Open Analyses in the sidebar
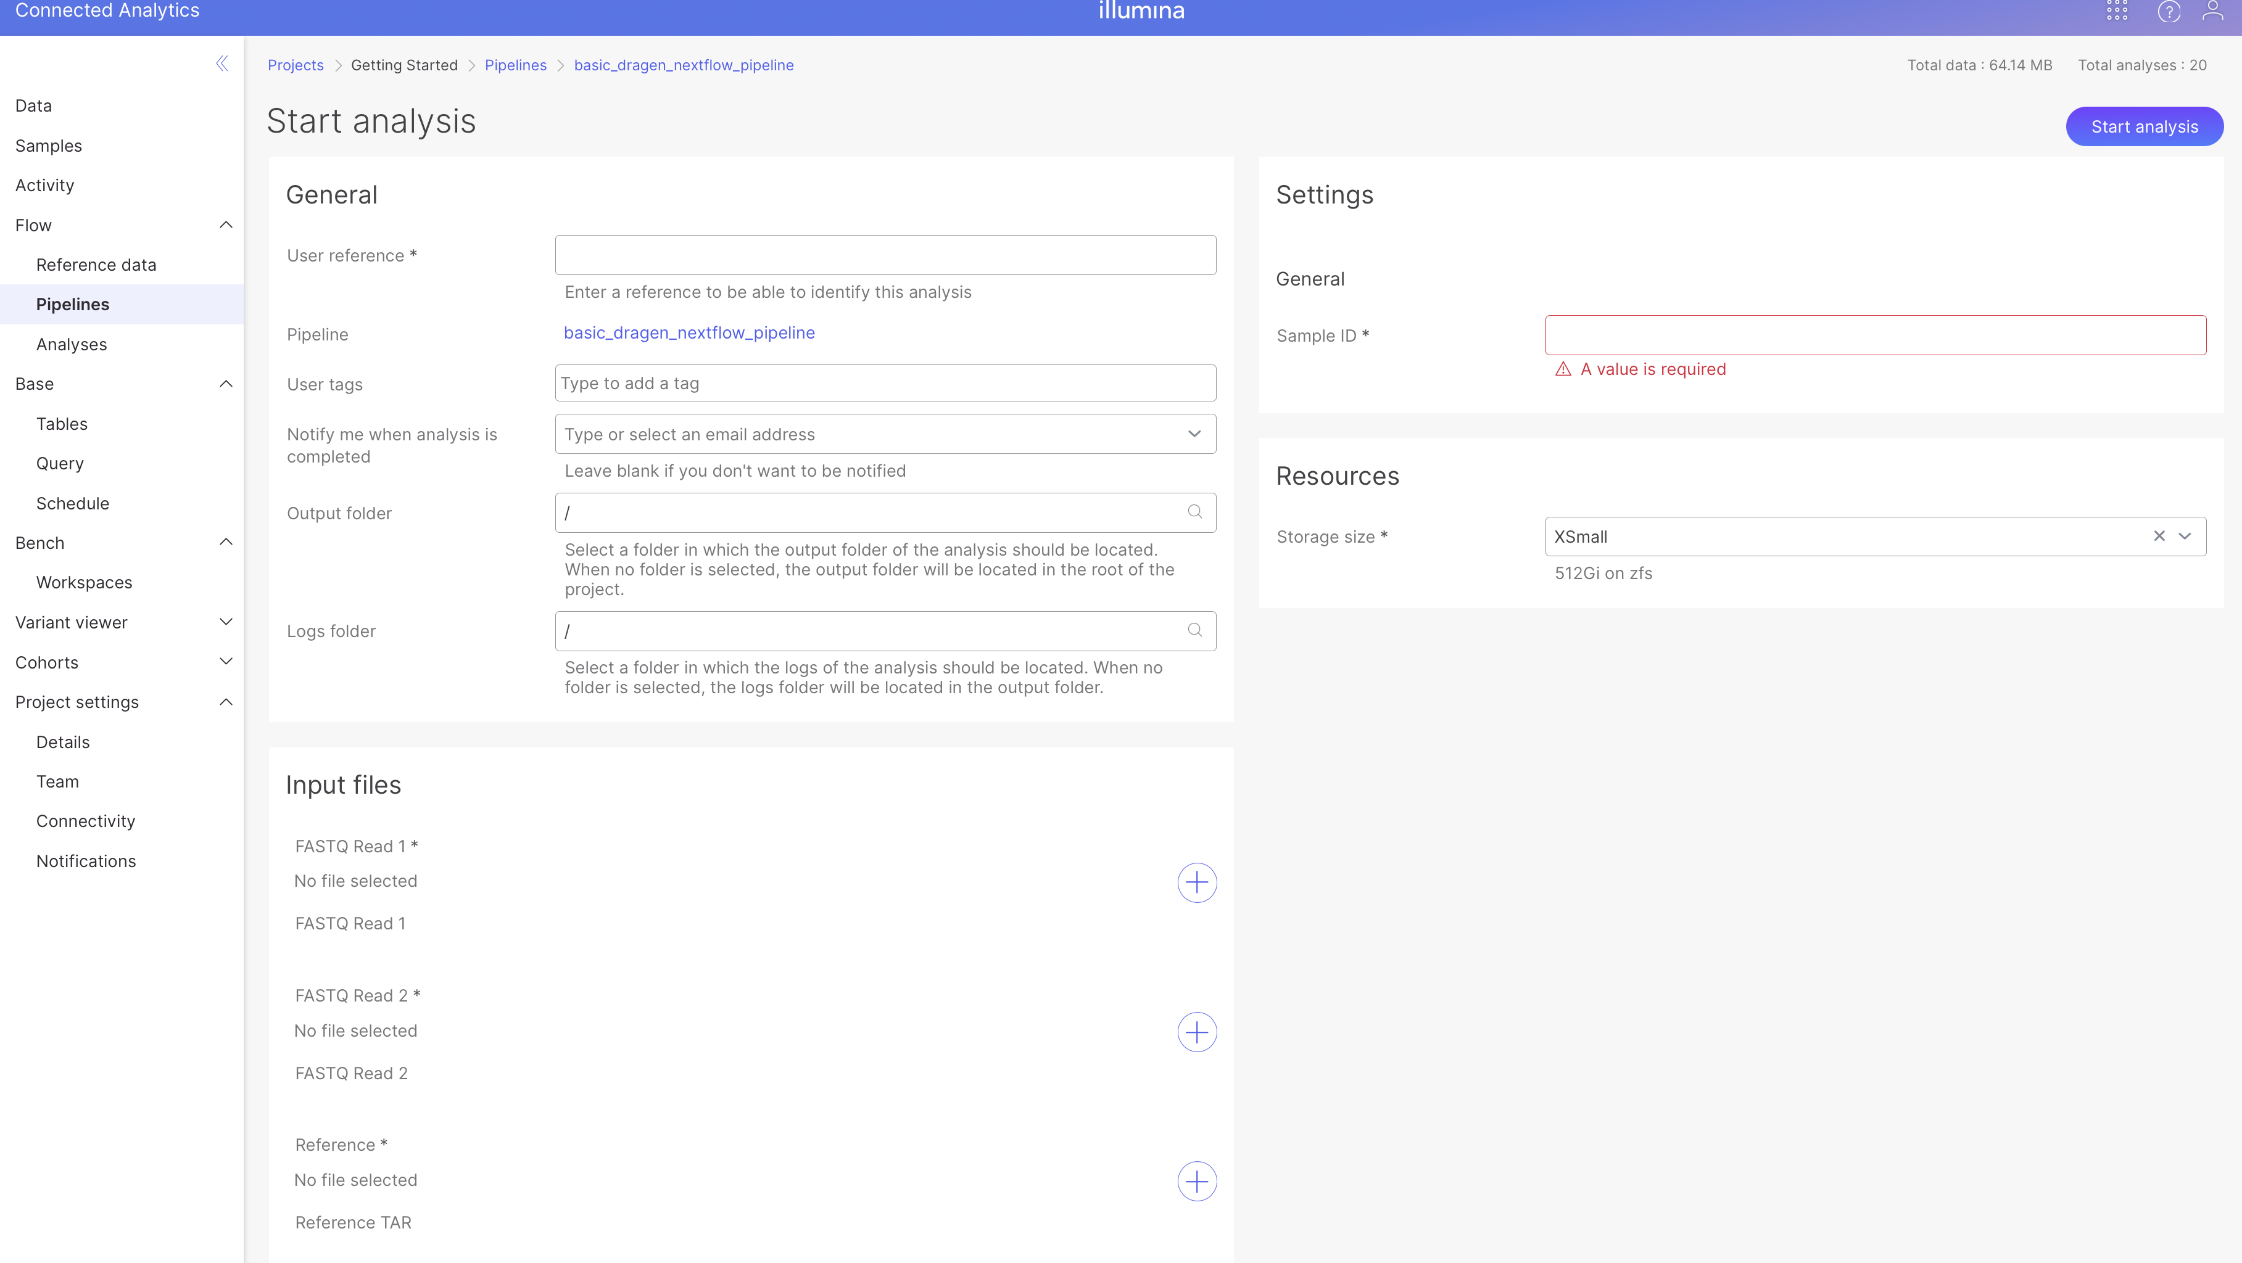The image size is (2242, 1263). click(72, 345)
